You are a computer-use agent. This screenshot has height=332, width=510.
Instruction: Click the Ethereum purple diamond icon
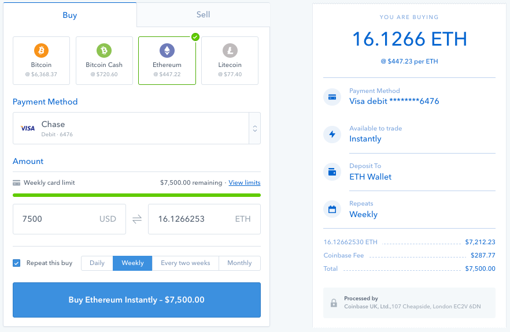click(x=167, y=51)
